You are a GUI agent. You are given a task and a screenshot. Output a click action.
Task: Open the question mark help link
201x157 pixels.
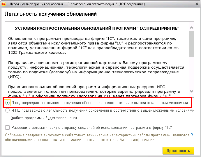coord(192,135)
